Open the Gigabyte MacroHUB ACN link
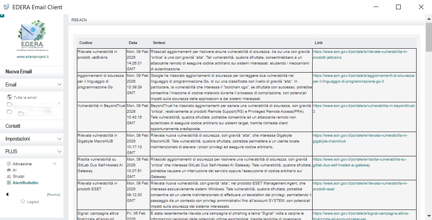The image size is (432, 220). coord(360,138)
